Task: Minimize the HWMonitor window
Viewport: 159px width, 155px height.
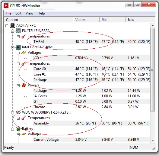Action: point(129,5)
